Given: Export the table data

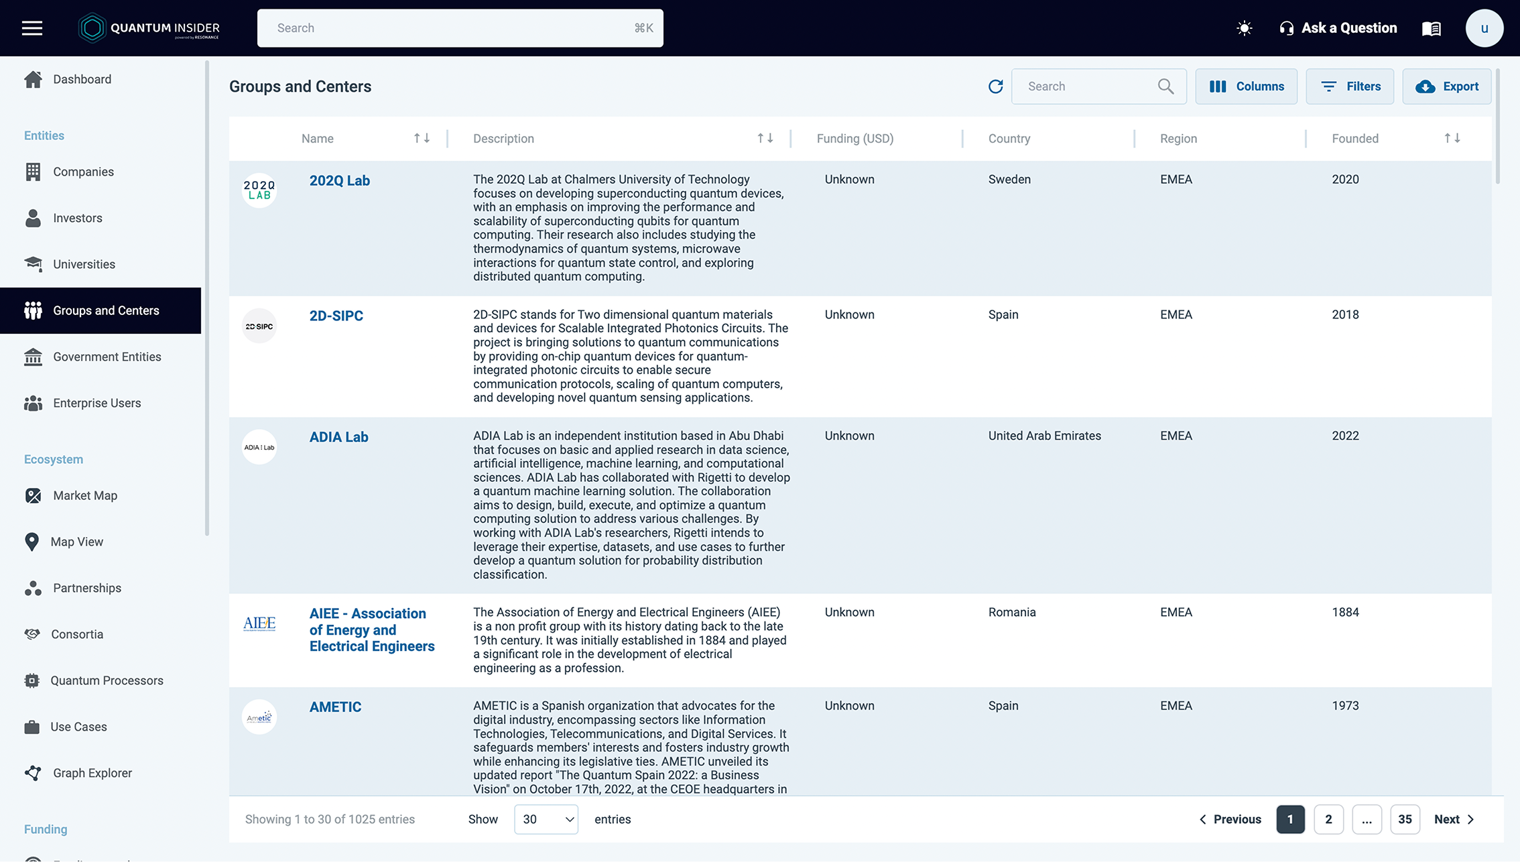Looking at the screenshot, I should point(1447,86).
